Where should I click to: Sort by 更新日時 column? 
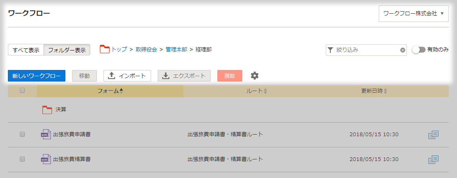(x=374, y=91)
